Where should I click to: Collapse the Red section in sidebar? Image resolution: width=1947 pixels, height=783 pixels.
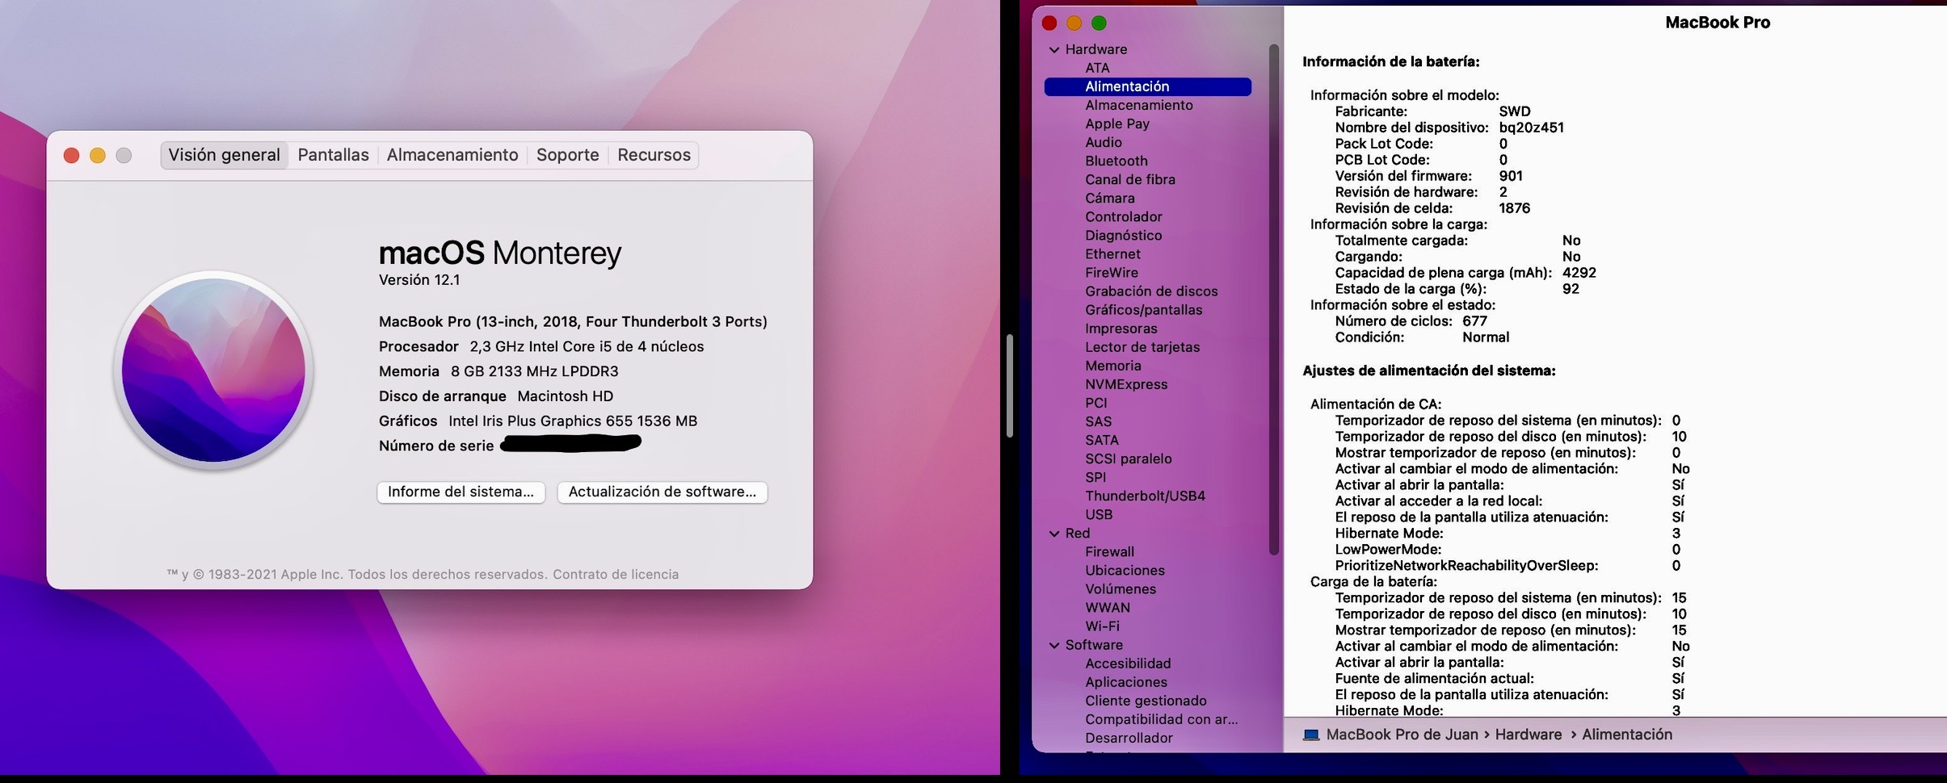(1054, 534)
